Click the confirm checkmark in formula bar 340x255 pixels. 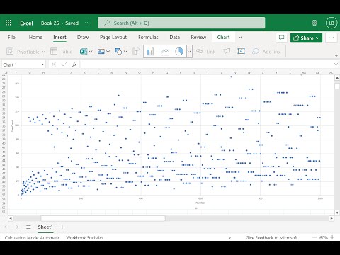[x=64, y=64]
